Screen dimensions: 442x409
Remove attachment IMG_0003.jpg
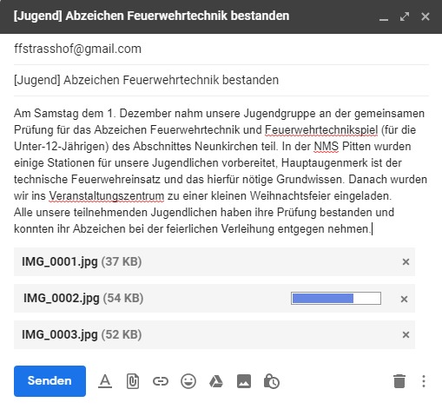pyautogui.click(x=406, y=334)
